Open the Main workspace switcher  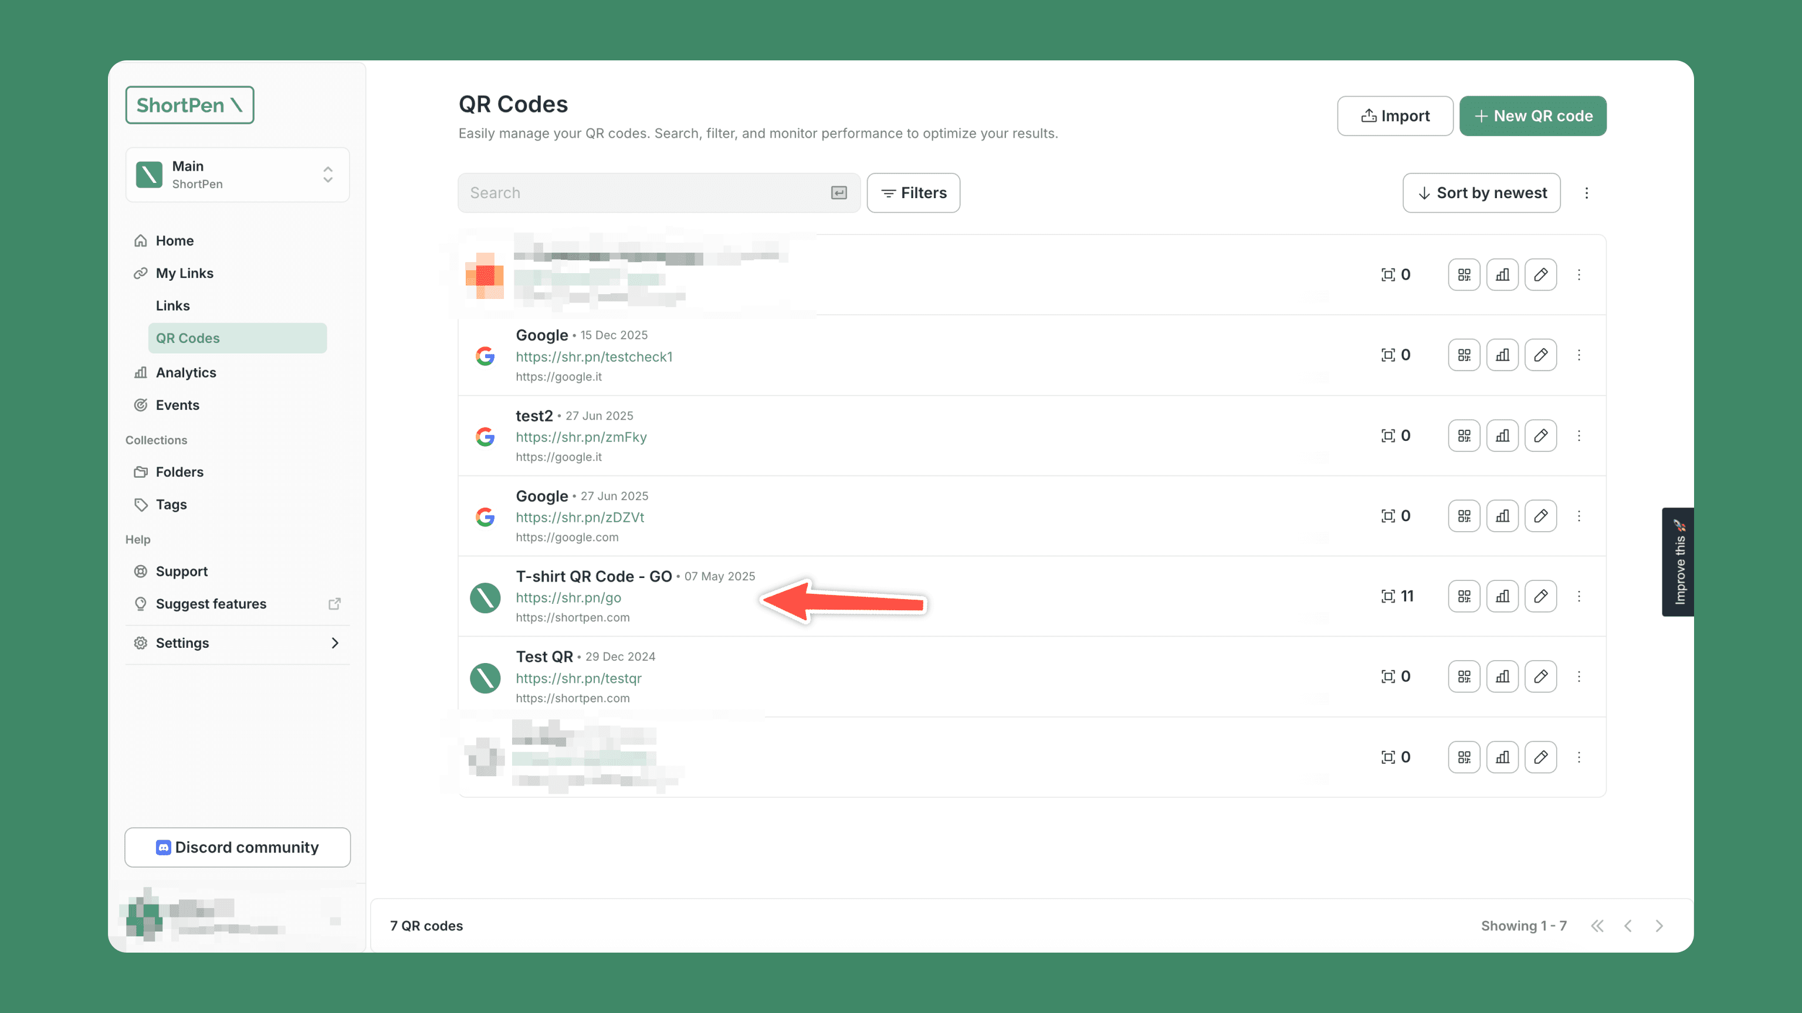[x=237, y=175]
